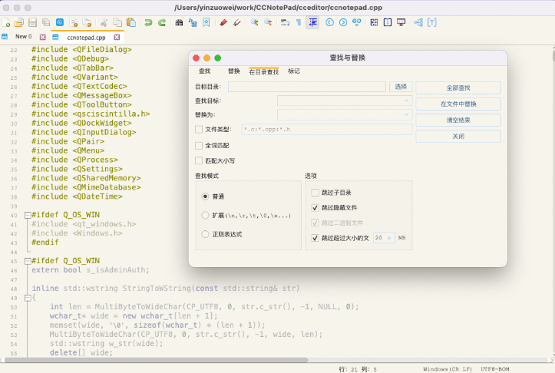The width and height of the screenshot is (555, 373).
Task: Click Windows (CR LF) in status bar
Action: [448, 369]
